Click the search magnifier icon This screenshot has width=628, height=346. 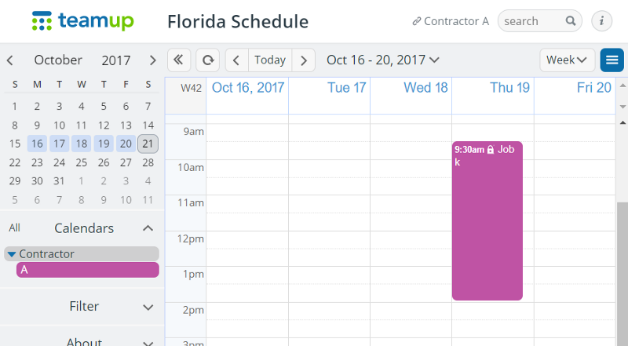[571, 21]
